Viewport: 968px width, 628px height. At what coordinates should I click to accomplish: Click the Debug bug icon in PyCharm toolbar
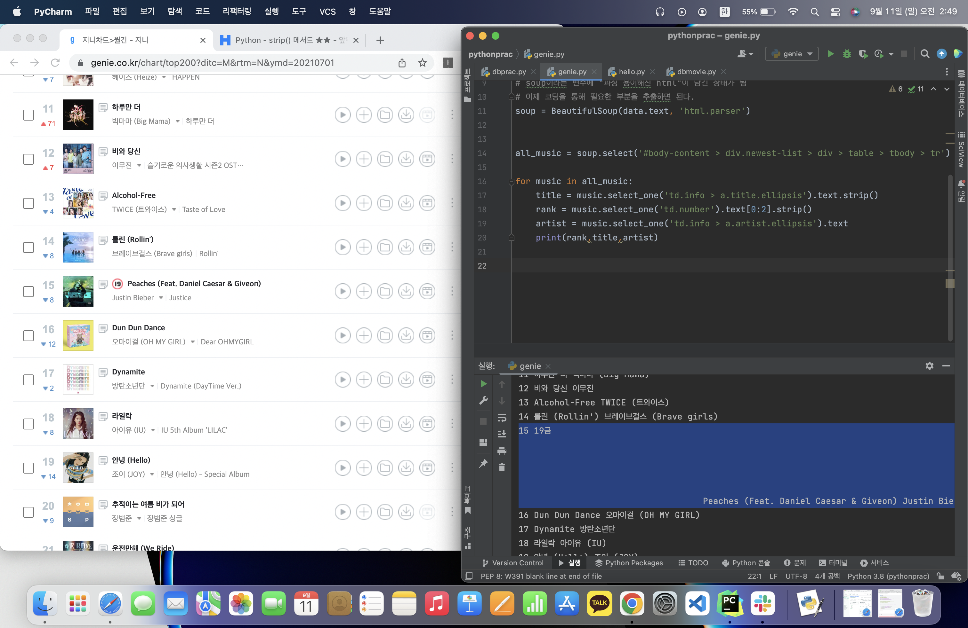(847, 54)
